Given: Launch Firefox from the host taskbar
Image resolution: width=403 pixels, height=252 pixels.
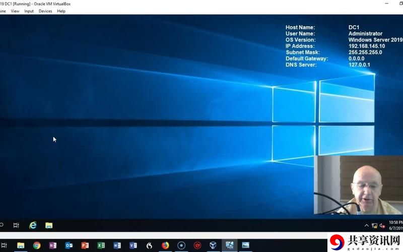Looking at the screenshot, I should pyautogui.click(x=165, y=245).
